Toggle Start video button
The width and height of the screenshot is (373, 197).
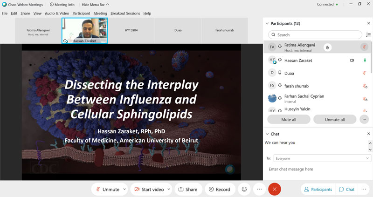point(148,189)
